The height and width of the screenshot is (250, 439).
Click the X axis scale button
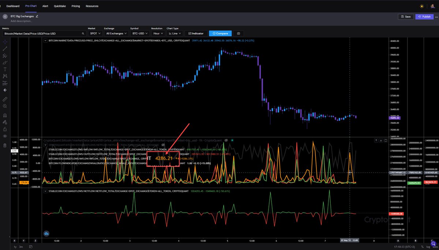14,240
